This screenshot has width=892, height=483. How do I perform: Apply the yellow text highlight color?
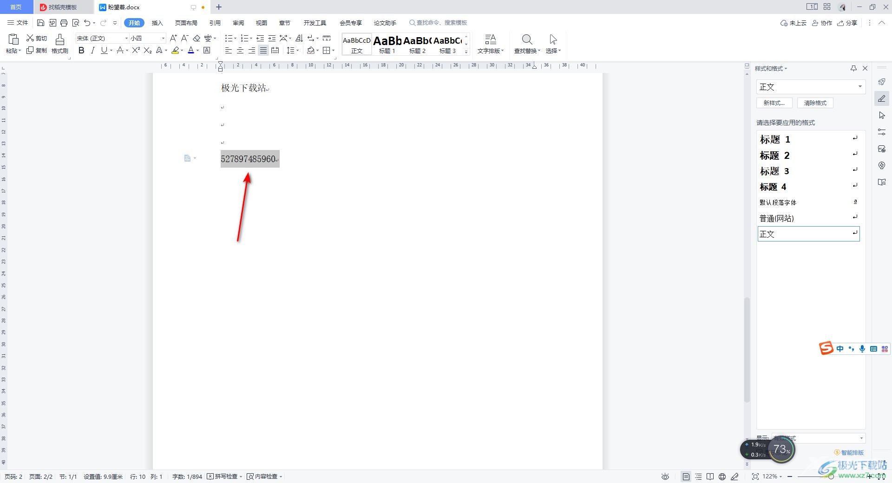click(x=175, y=50)
